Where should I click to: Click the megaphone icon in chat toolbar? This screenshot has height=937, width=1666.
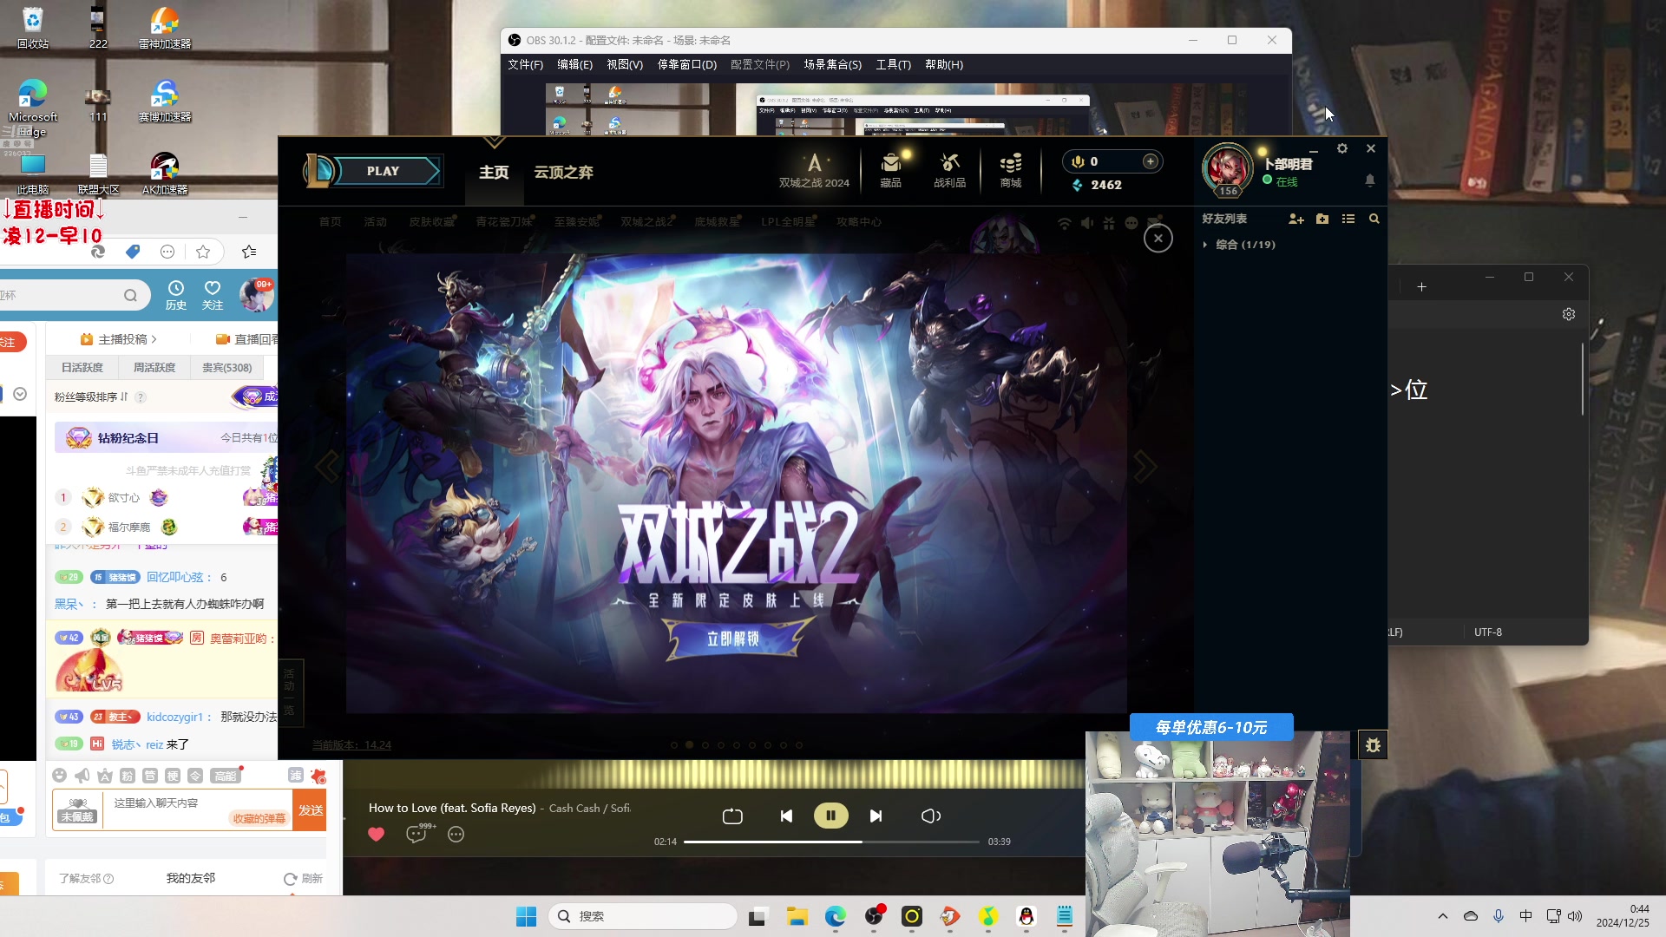click(82, 776)
